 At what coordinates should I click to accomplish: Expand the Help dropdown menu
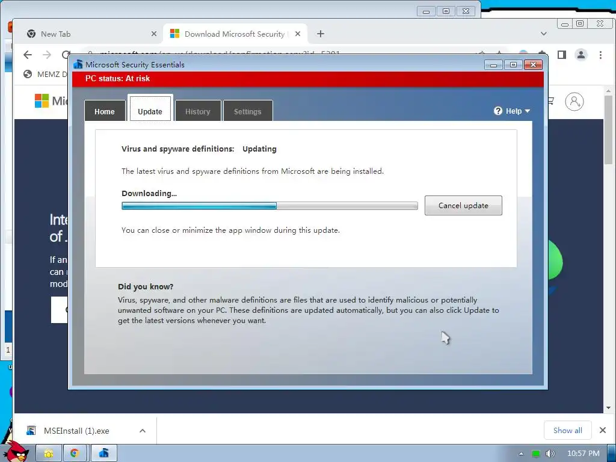point(512,111)
